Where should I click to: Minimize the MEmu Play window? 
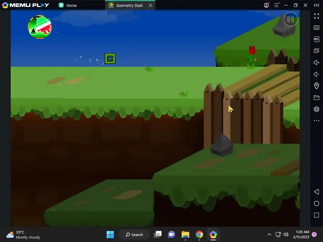[x=286, y=5]
